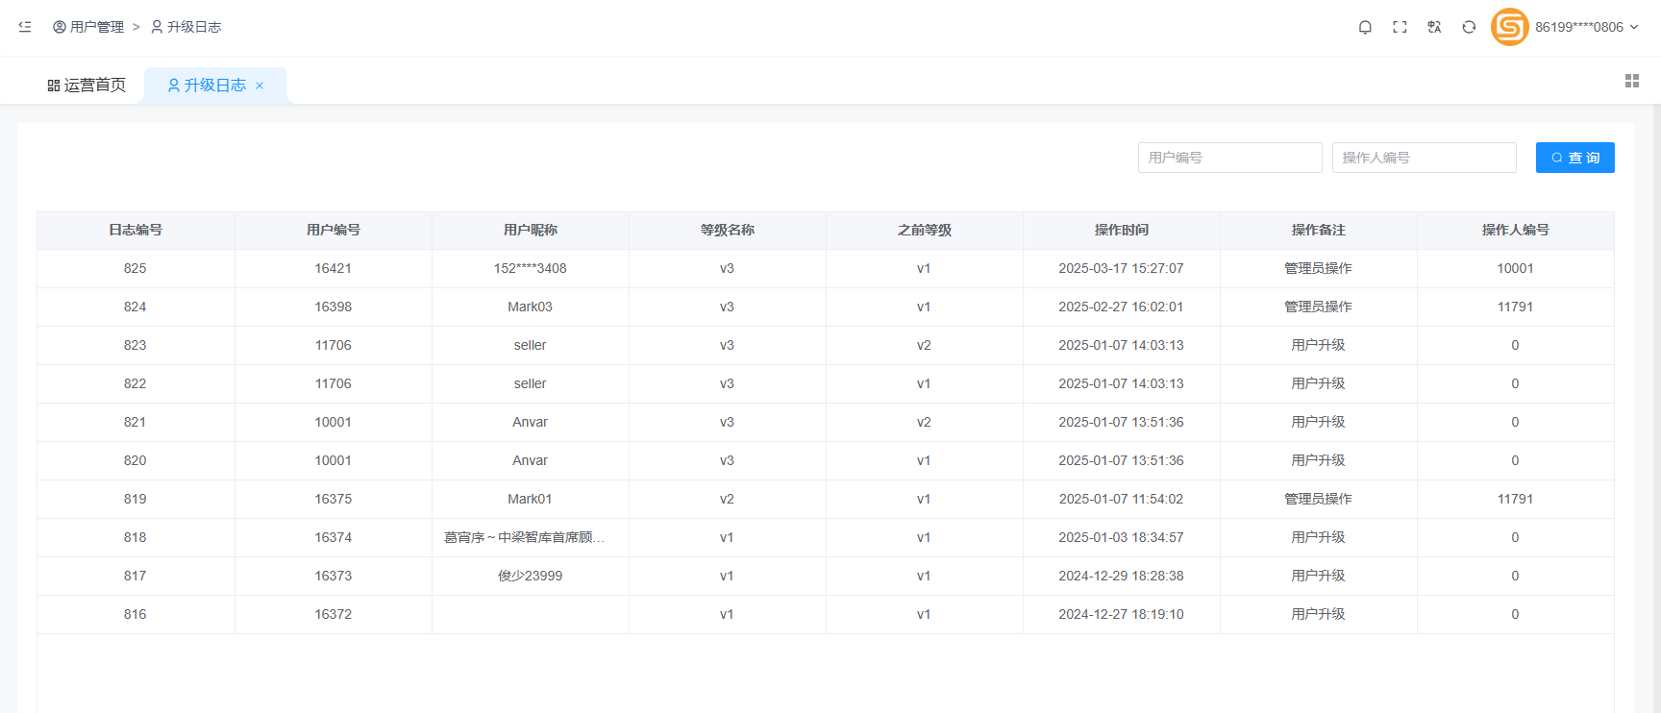Select the 升级日志 tab

click(207, 86)
